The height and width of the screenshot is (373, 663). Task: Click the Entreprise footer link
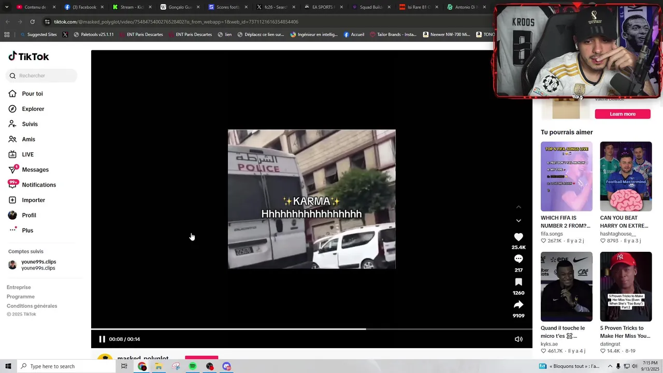pyautogui.click(x=19, y=288)
